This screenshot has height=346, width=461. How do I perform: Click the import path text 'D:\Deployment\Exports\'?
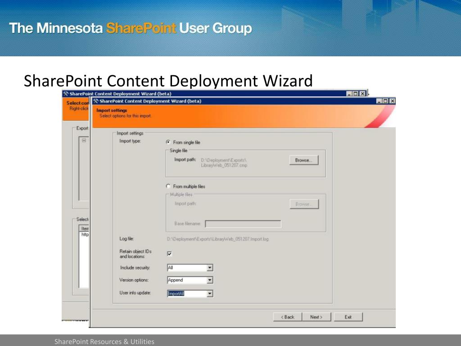224,160
